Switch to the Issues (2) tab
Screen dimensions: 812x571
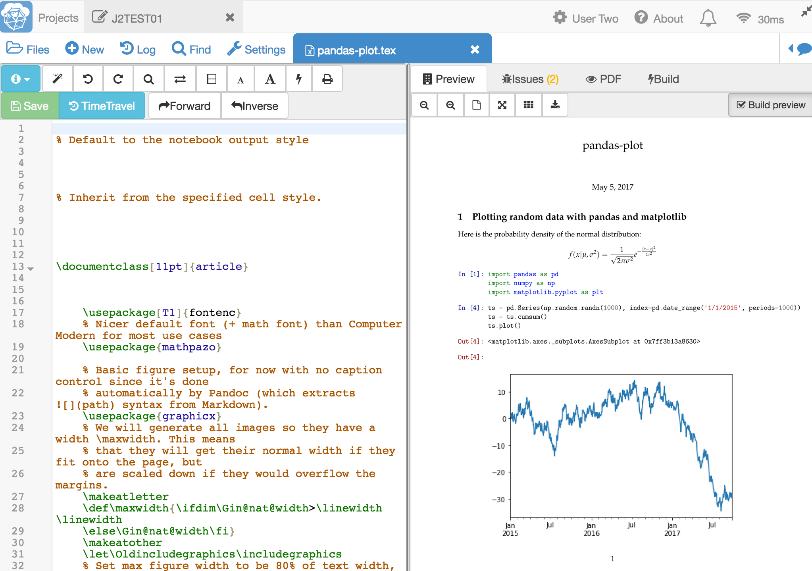click(530, 79)
